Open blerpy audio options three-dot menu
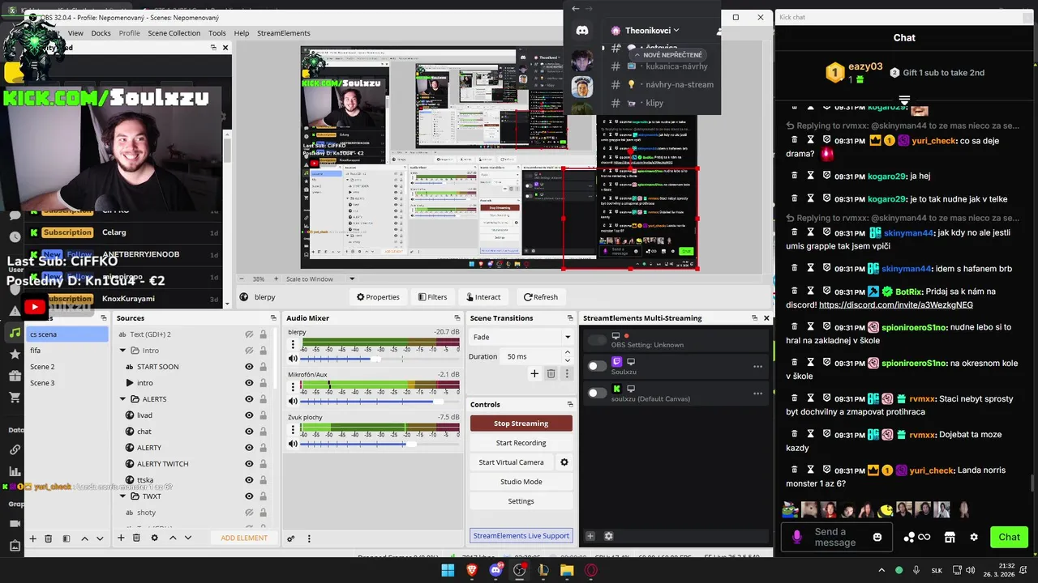 tap(293, 344)
